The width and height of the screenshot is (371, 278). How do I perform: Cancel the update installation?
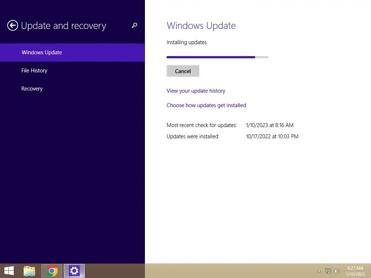pyautogui.click(x=183, y=71)
